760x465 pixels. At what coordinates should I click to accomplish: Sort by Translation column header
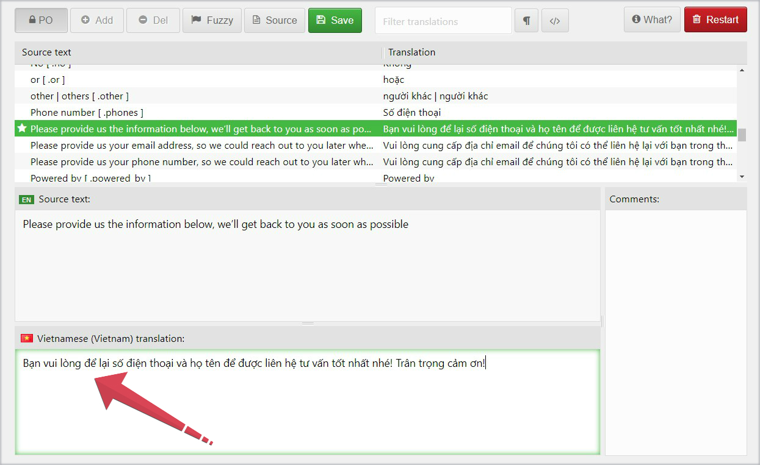coord(411,52)
